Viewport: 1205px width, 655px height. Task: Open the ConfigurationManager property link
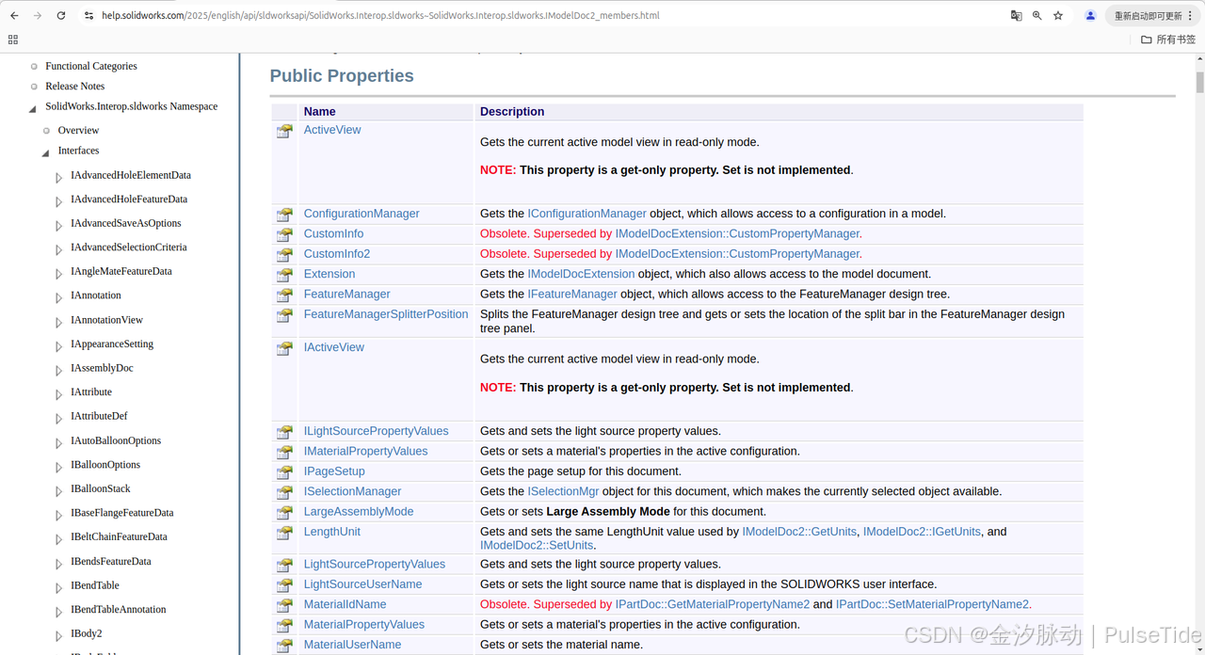pyautogui.click(x=361, y=214)
